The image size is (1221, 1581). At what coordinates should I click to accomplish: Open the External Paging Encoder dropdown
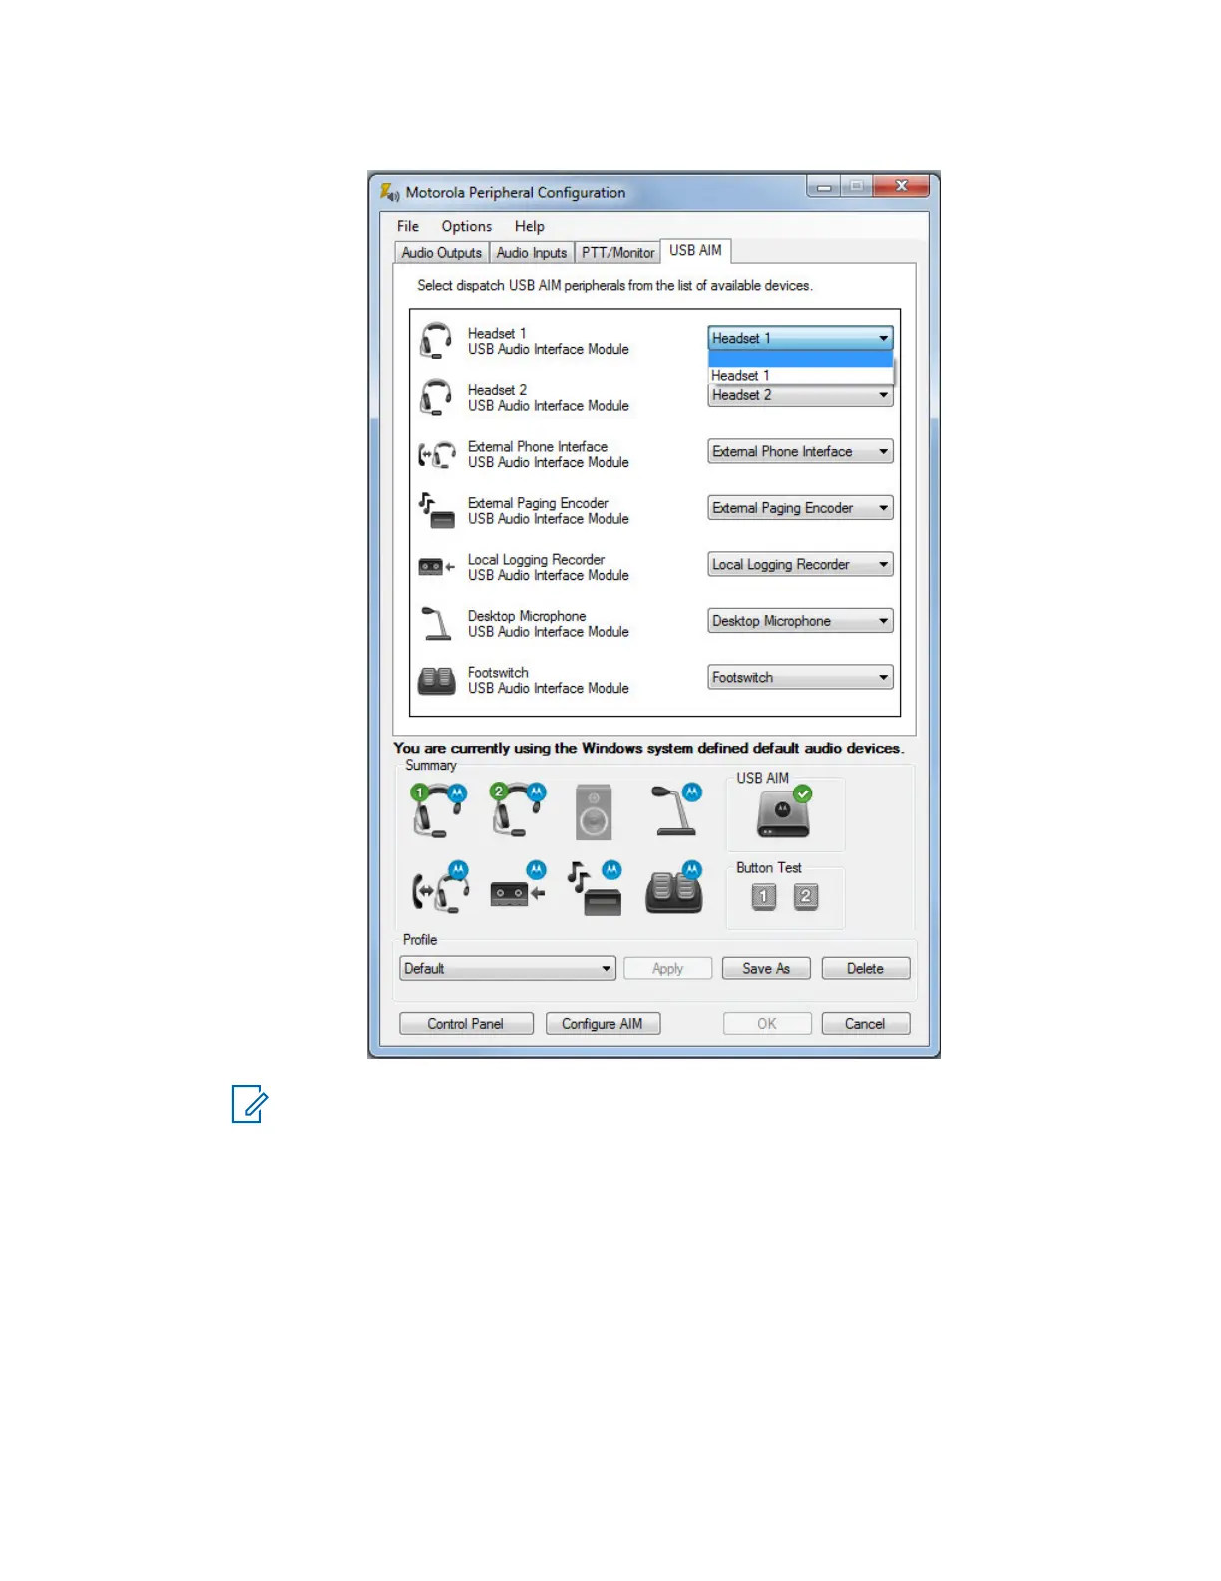coord(800,508)
